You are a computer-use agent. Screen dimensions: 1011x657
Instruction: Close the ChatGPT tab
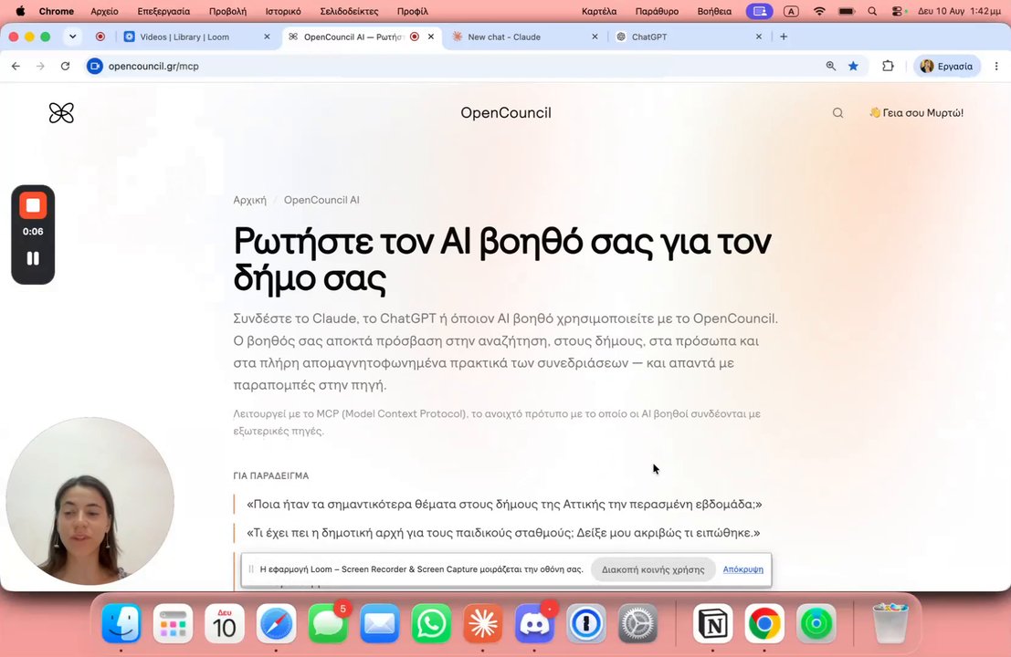pyautogui.click(x=759, y=36)
